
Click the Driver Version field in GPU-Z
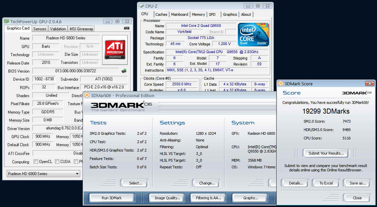coord(58,128)
